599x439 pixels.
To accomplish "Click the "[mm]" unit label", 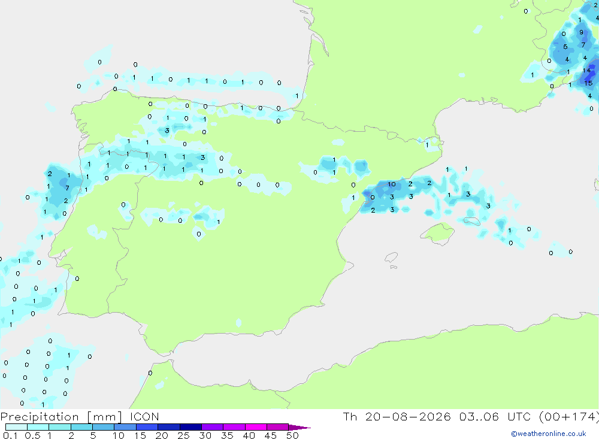I will (x=104, y=417).
